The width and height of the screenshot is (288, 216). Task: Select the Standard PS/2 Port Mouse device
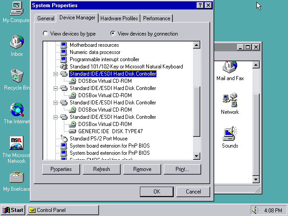[x=98, y=139]
